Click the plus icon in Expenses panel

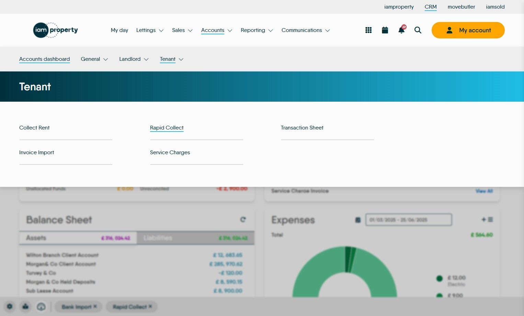(484, 219)
